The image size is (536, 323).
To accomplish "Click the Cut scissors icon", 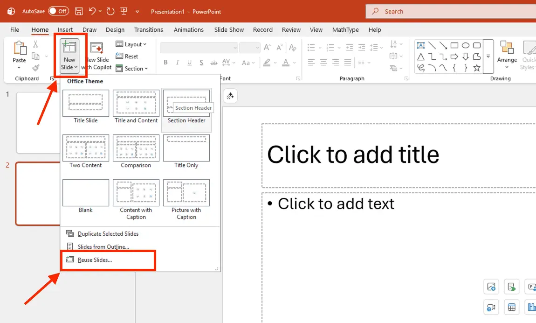I will [35, 44].
